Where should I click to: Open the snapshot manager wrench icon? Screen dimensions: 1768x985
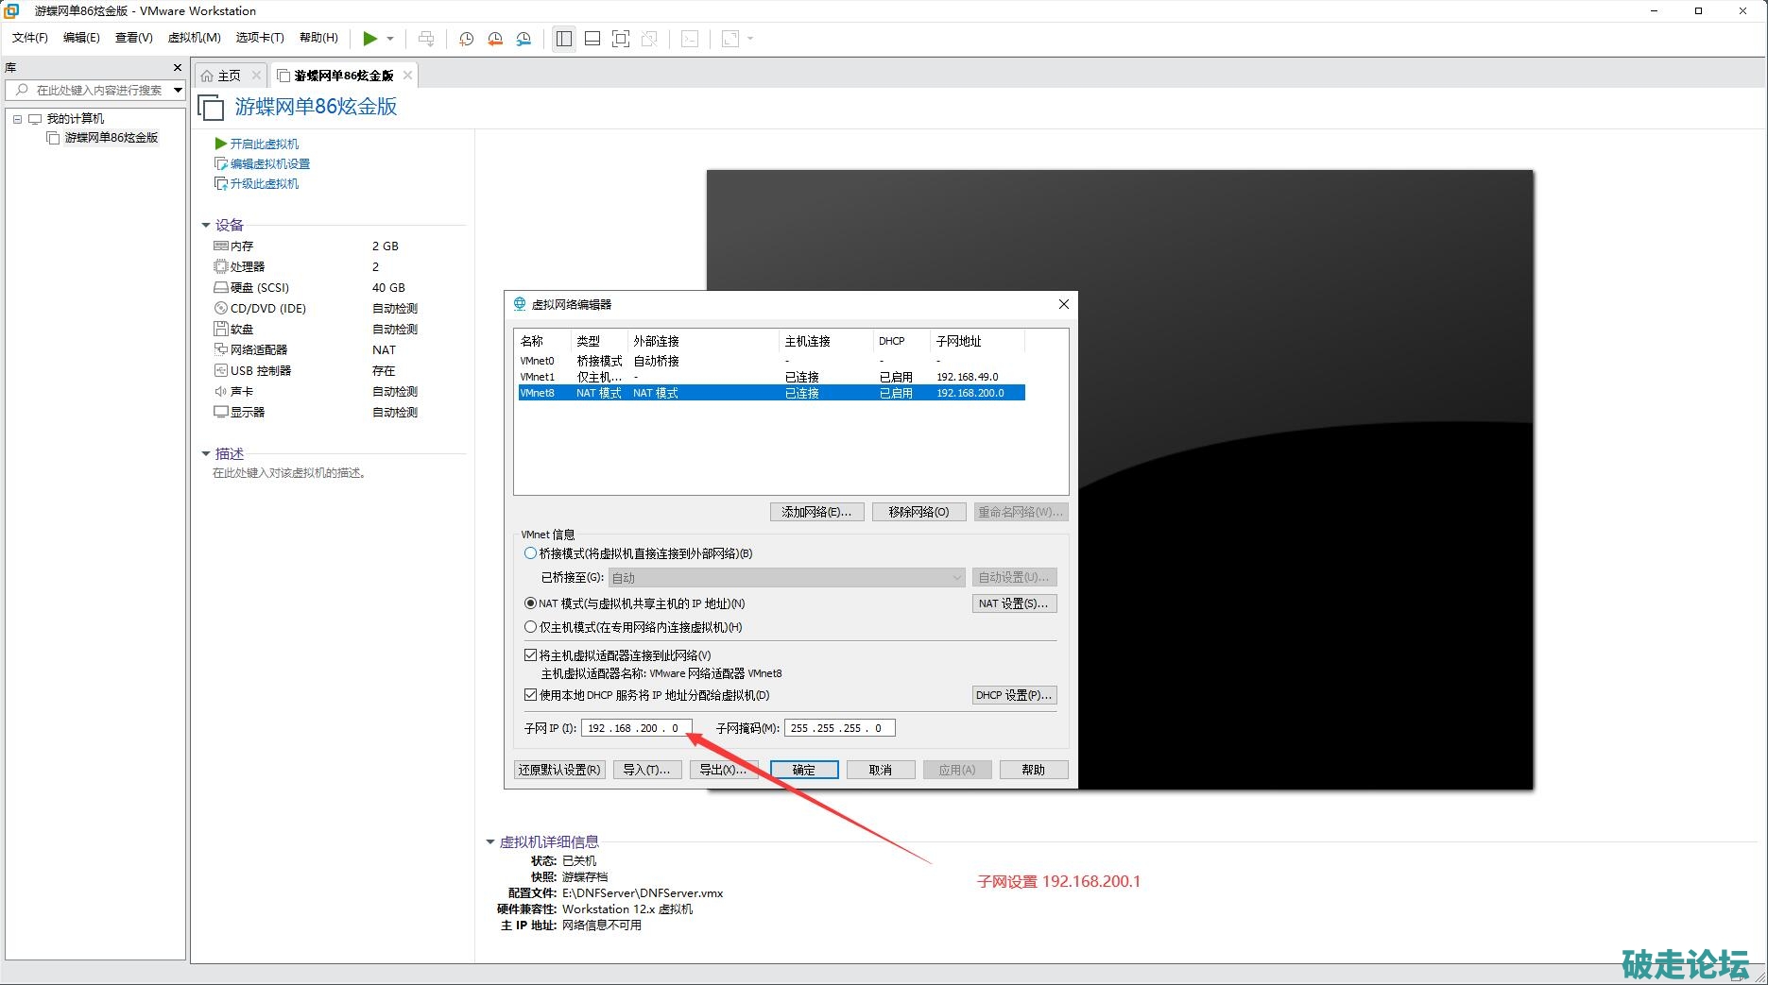pyautogui.click(x=524, y=39)
